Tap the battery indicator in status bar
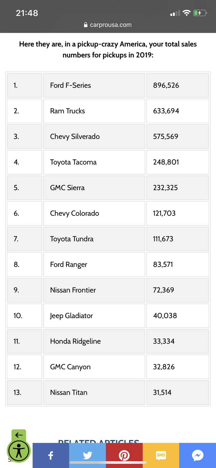 [200, 13]
